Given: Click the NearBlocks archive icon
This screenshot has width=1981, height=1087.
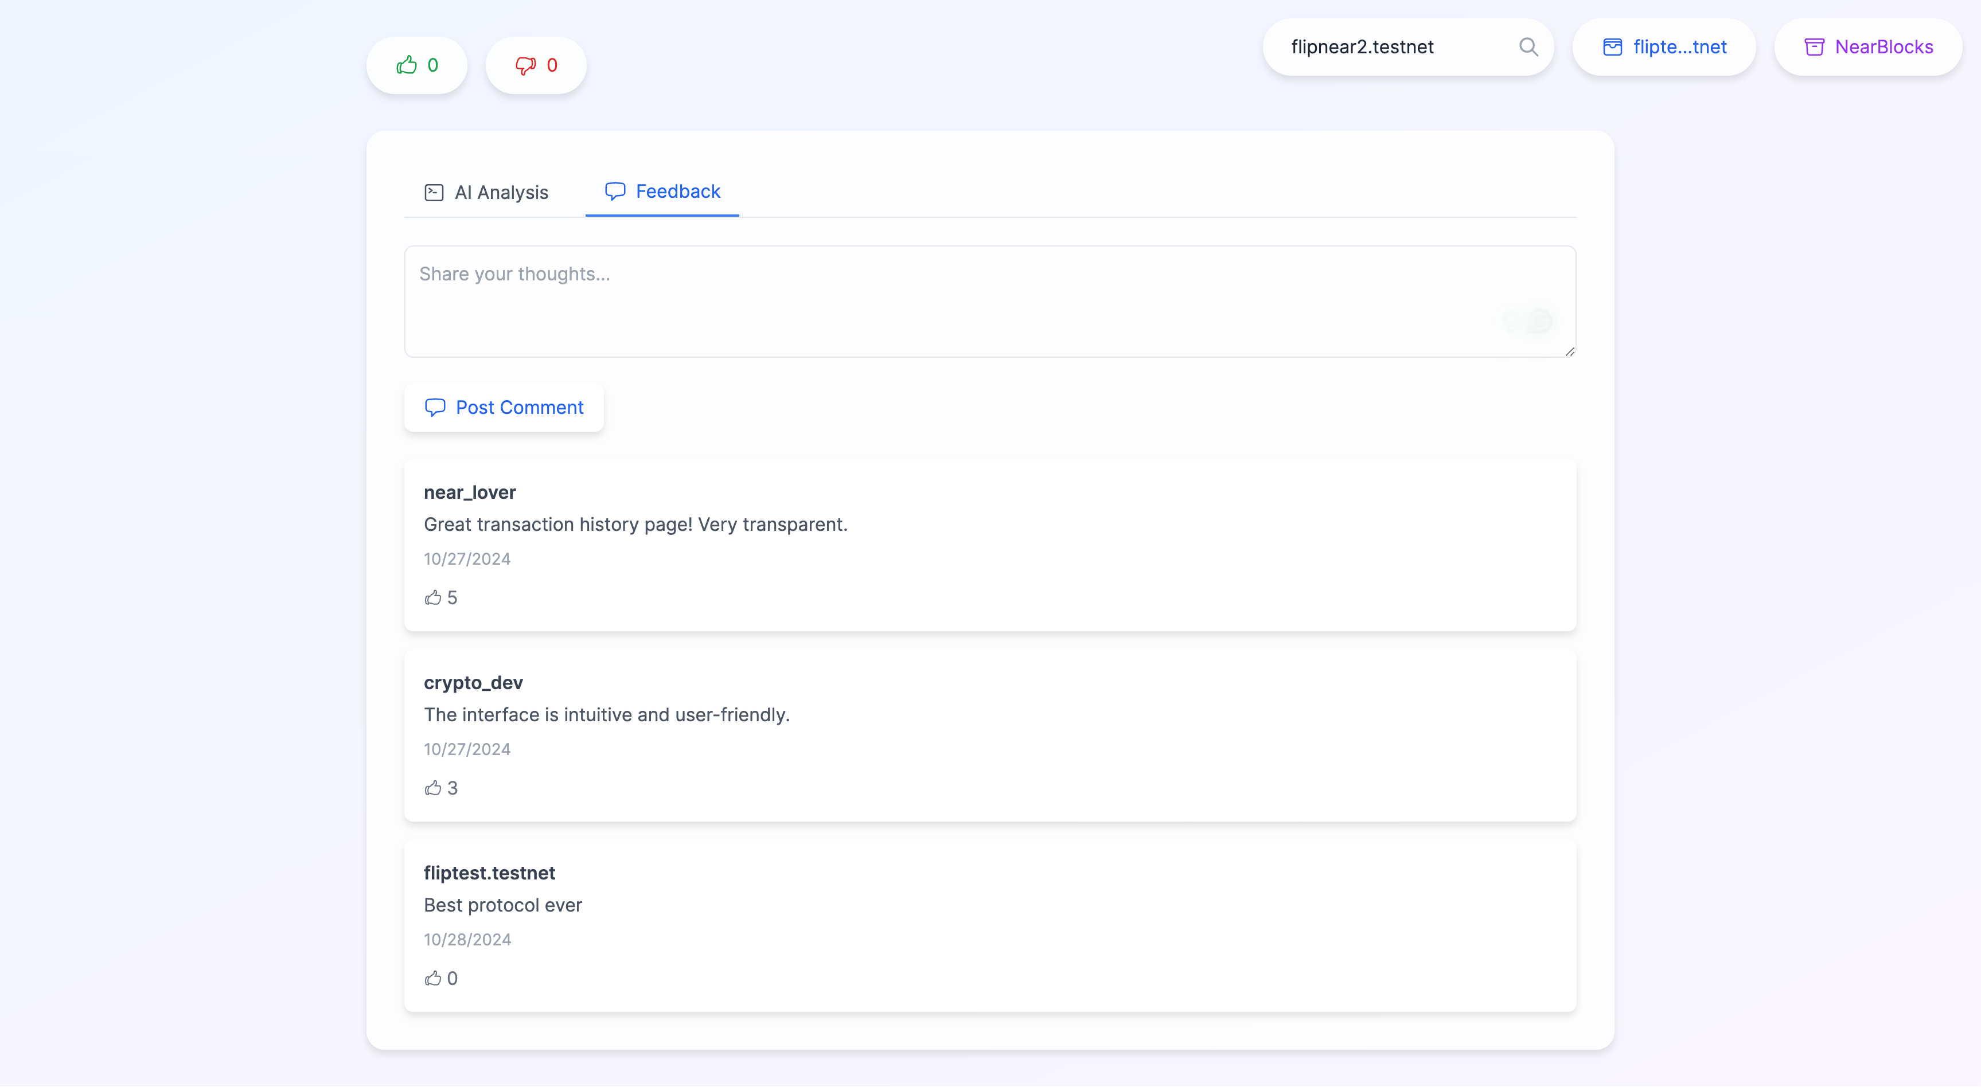Looking at the screenshot, I should 1814,47.
